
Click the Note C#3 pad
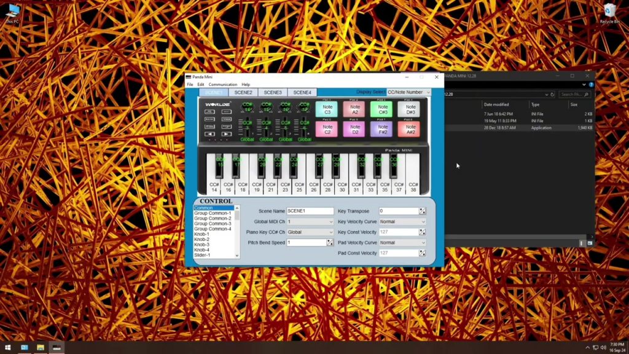[382, 109]
